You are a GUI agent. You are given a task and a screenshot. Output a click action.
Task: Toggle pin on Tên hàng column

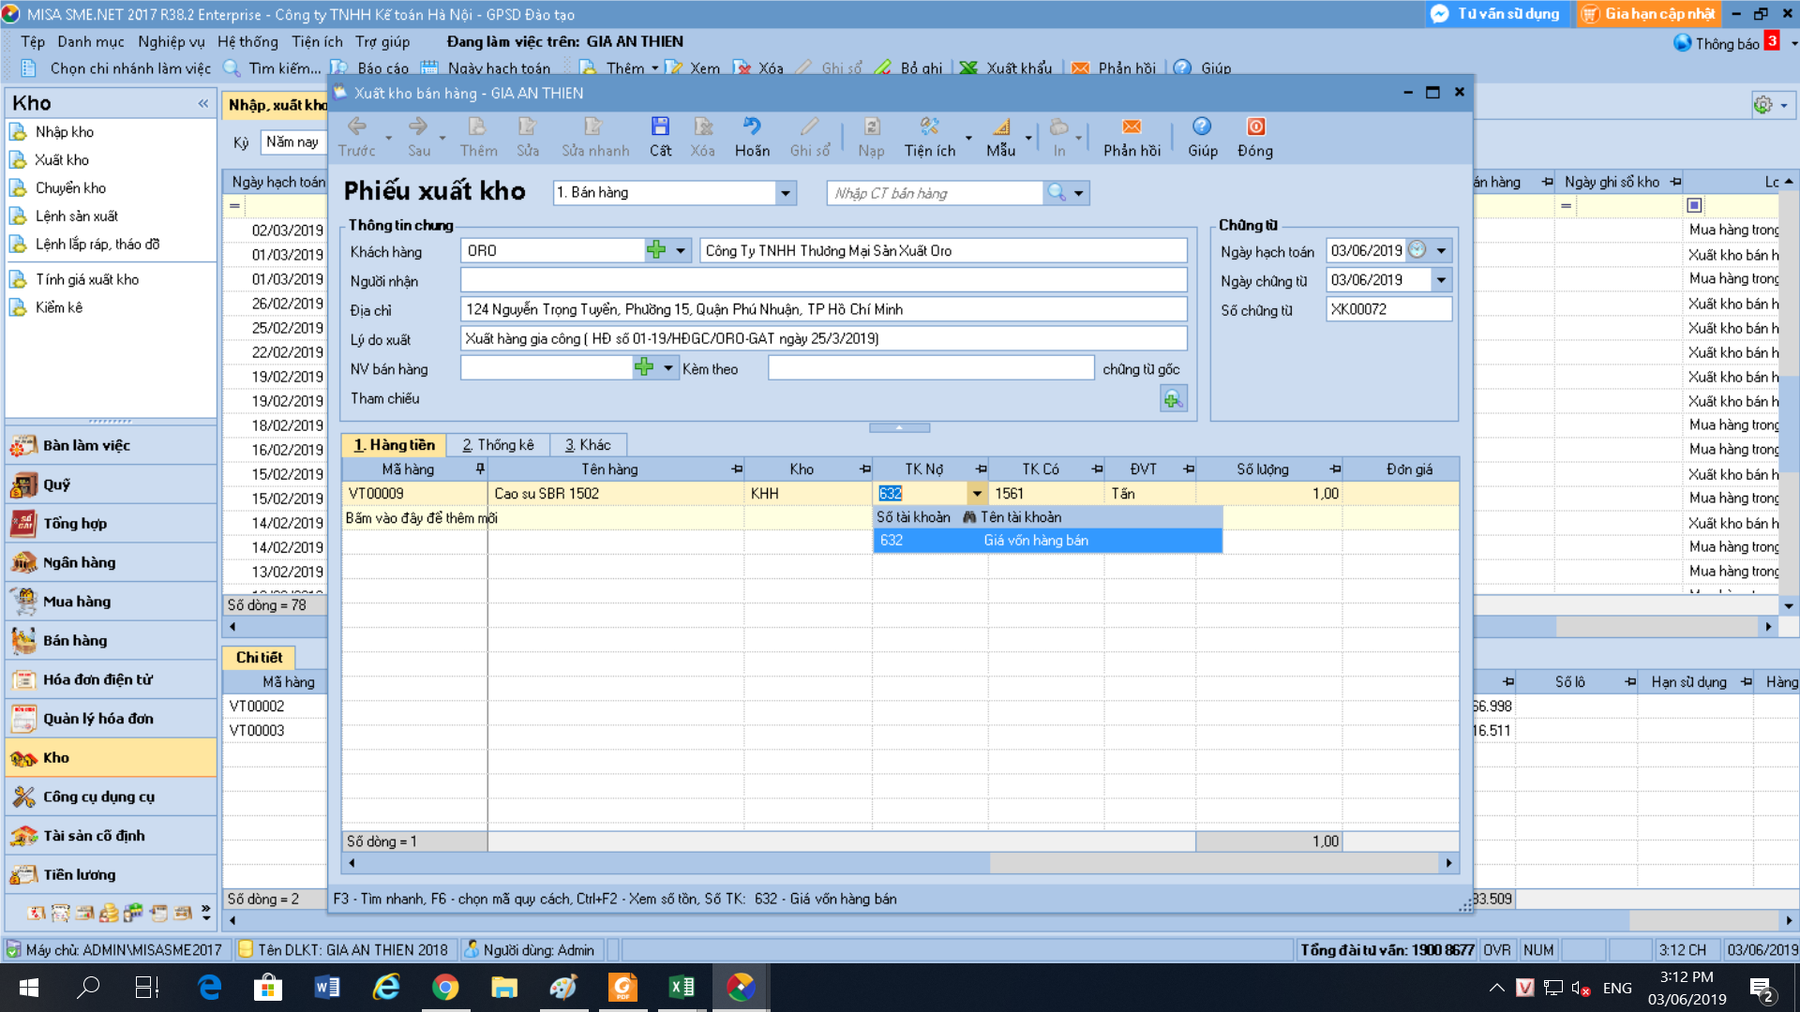tap(737, 469)
